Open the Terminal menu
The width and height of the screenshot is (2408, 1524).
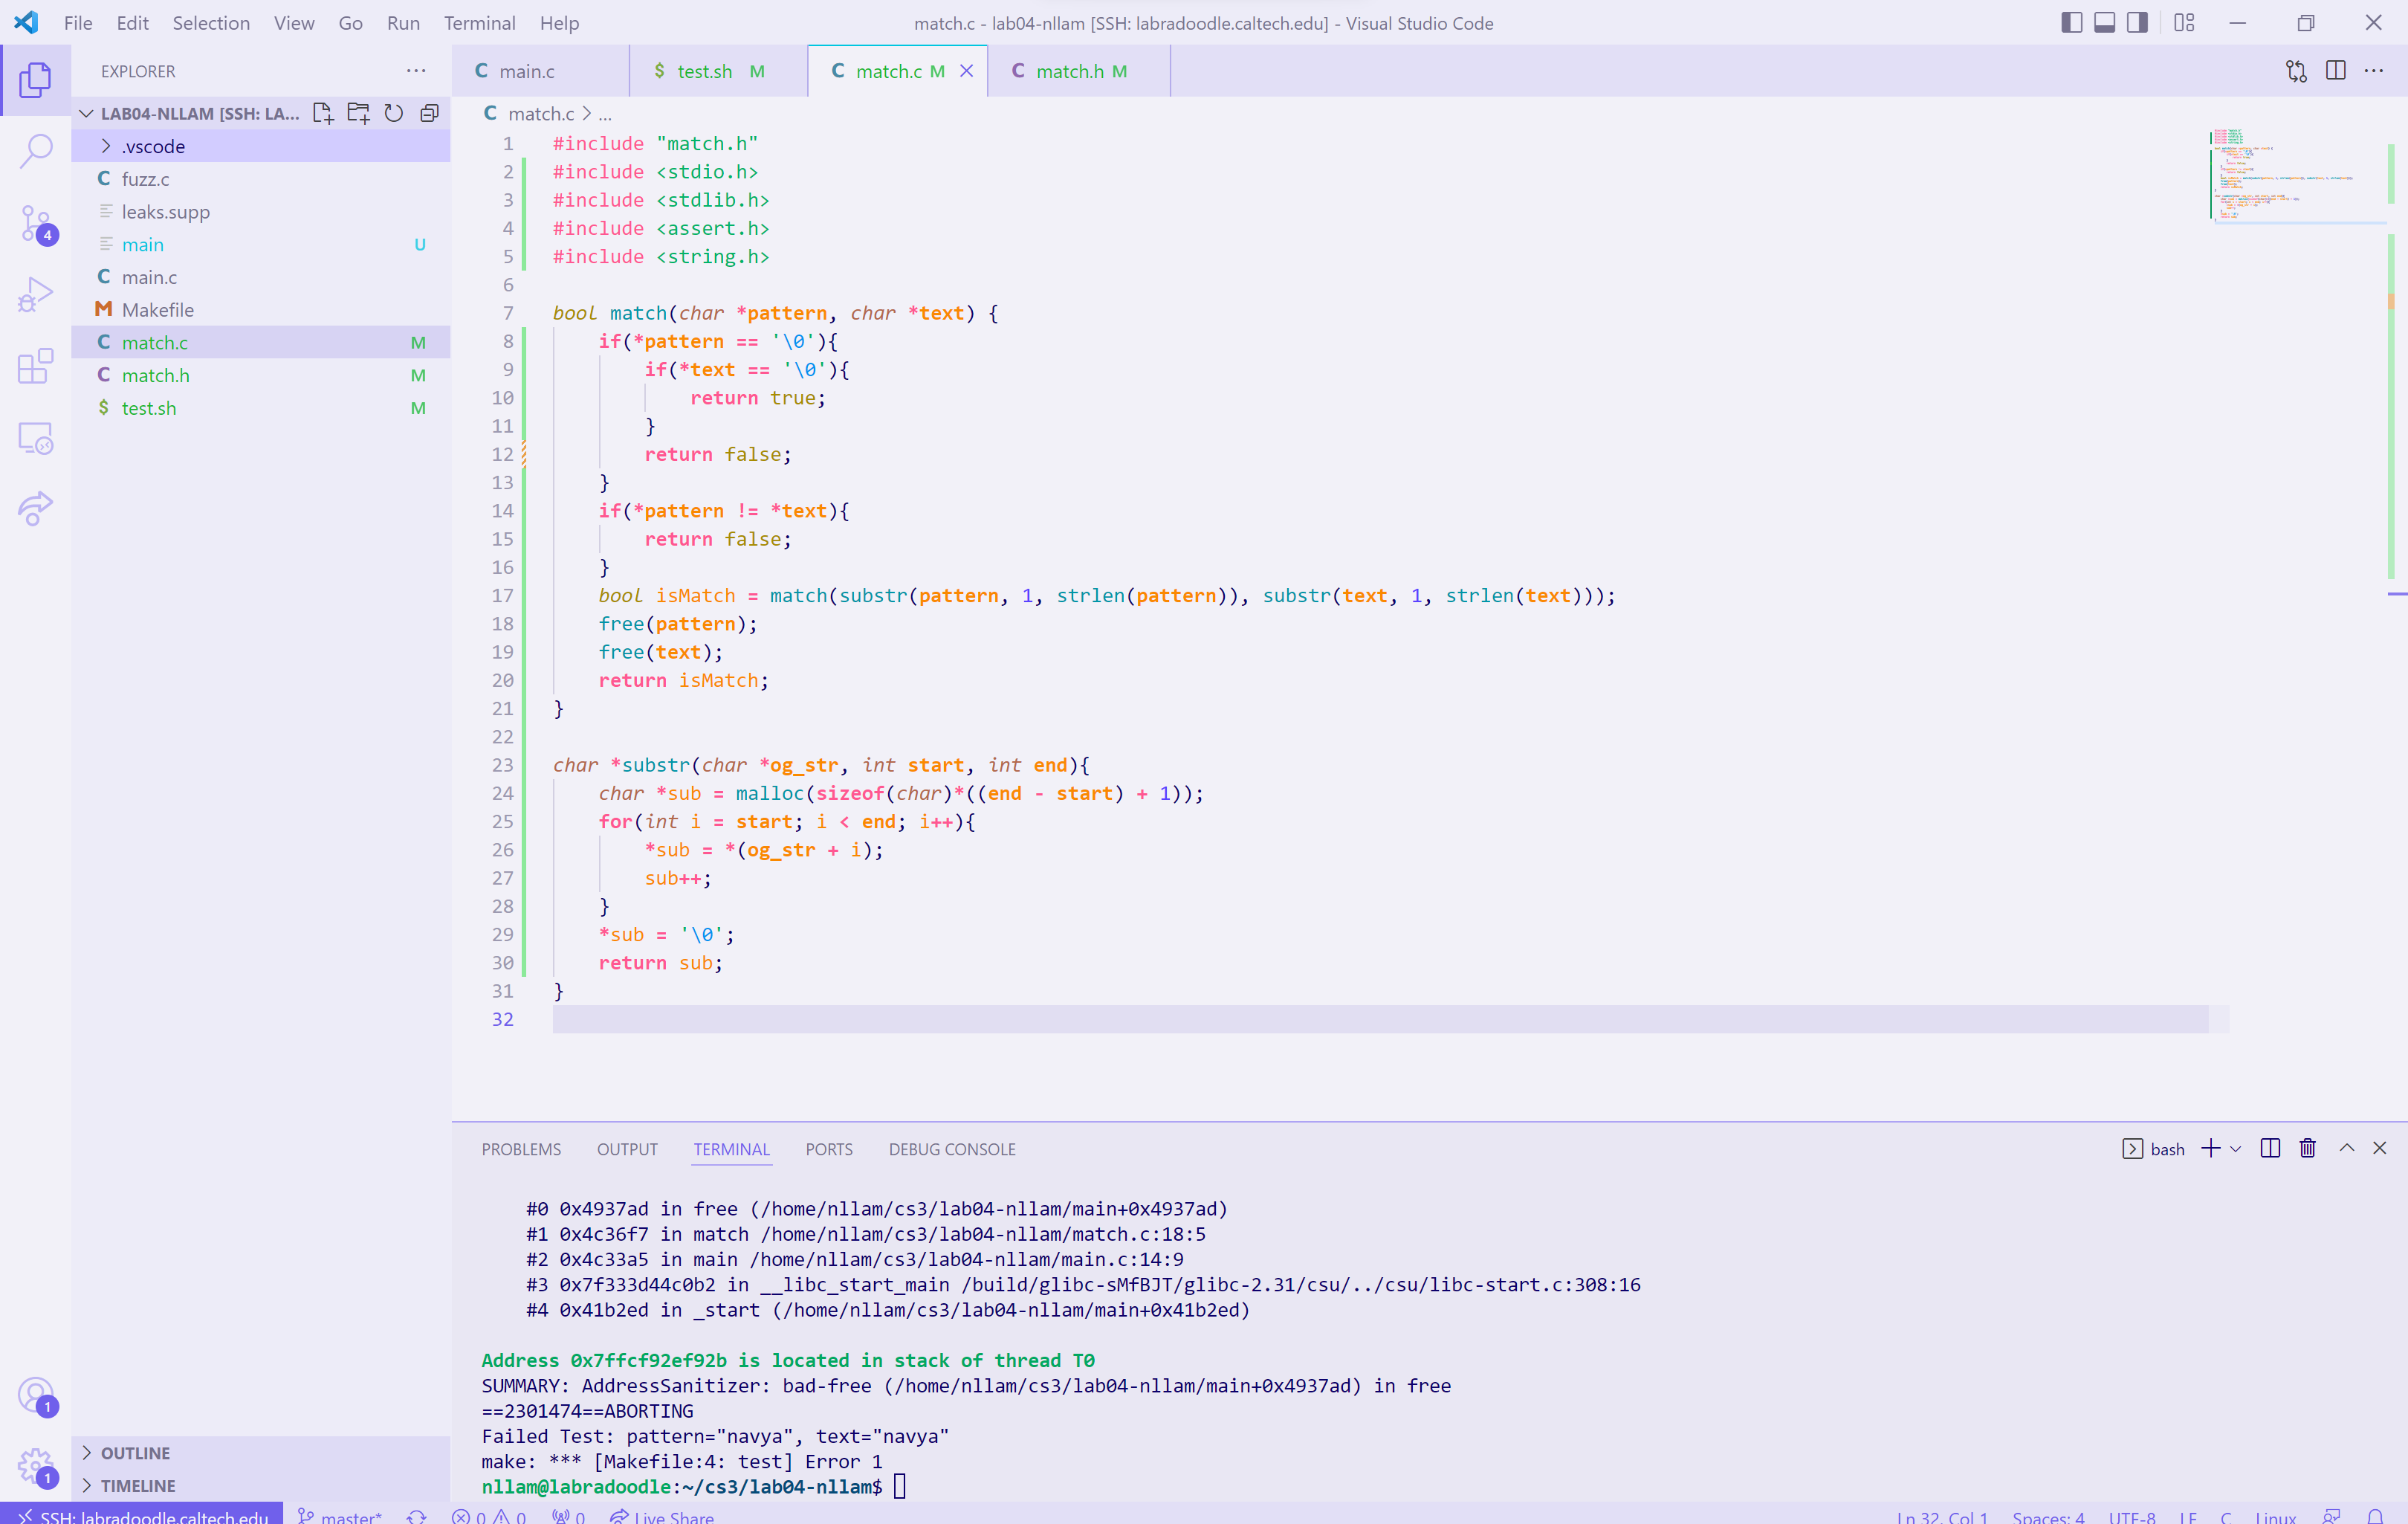pos(479,23)
